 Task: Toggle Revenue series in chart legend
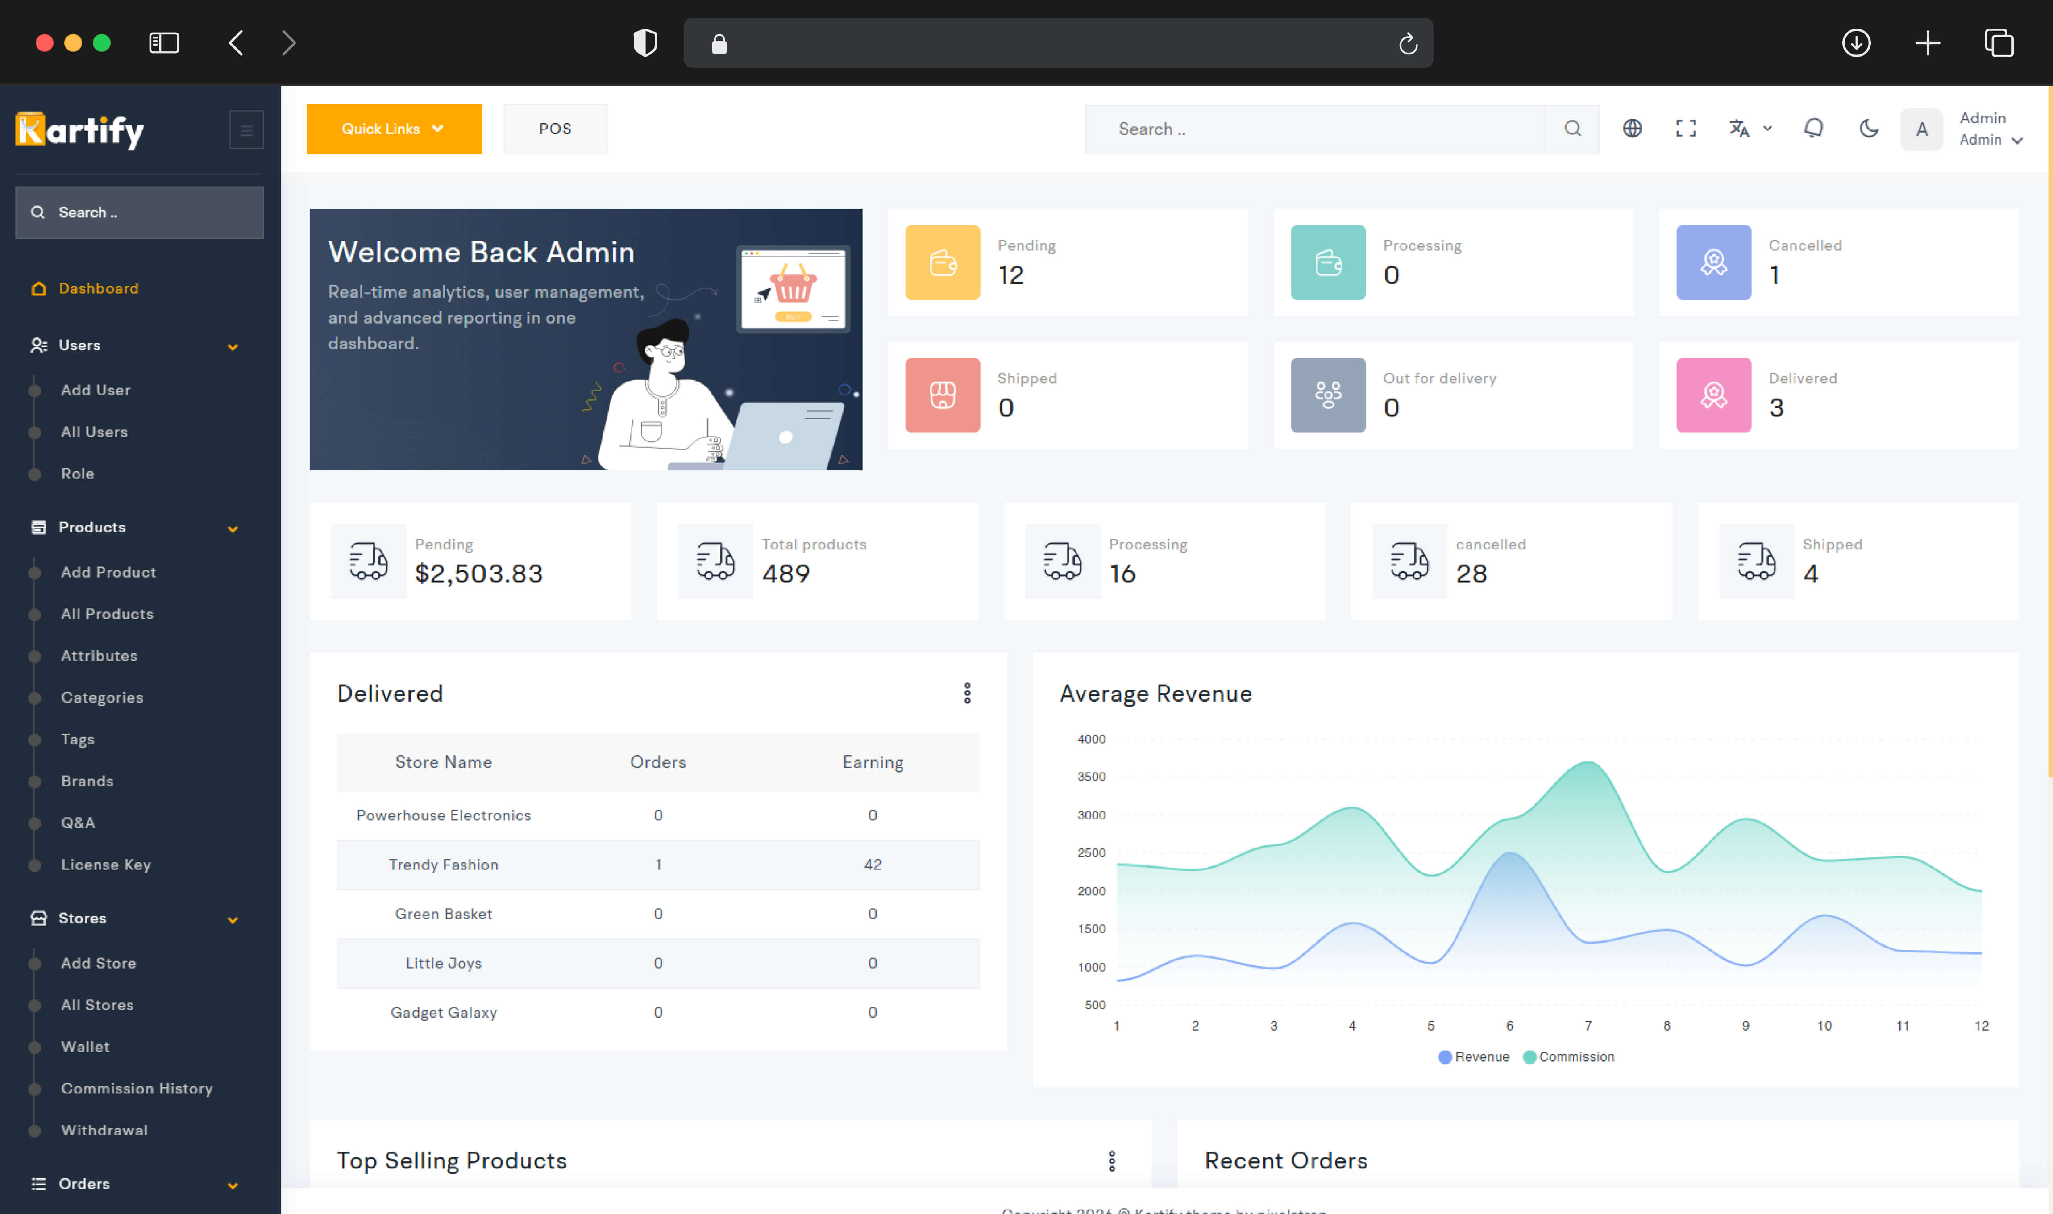tap(1474, 1057)
